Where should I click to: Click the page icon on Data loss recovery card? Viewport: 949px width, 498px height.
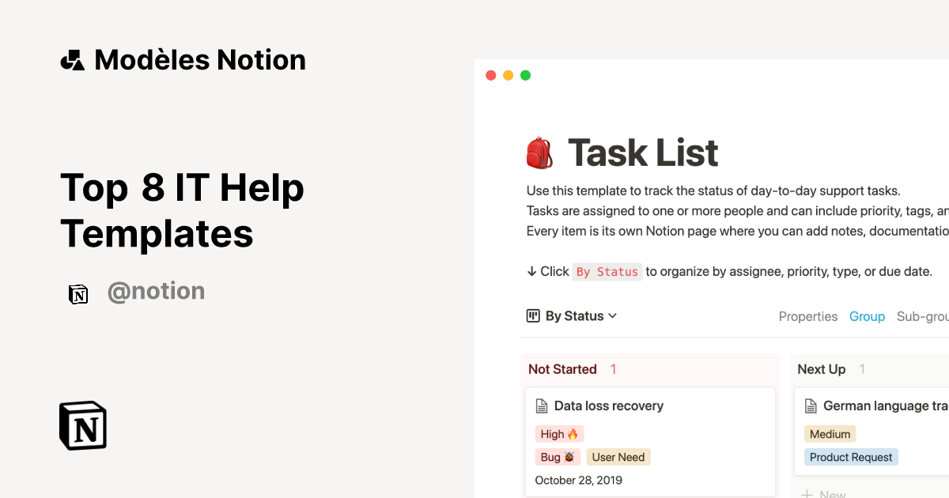[543, 405]
